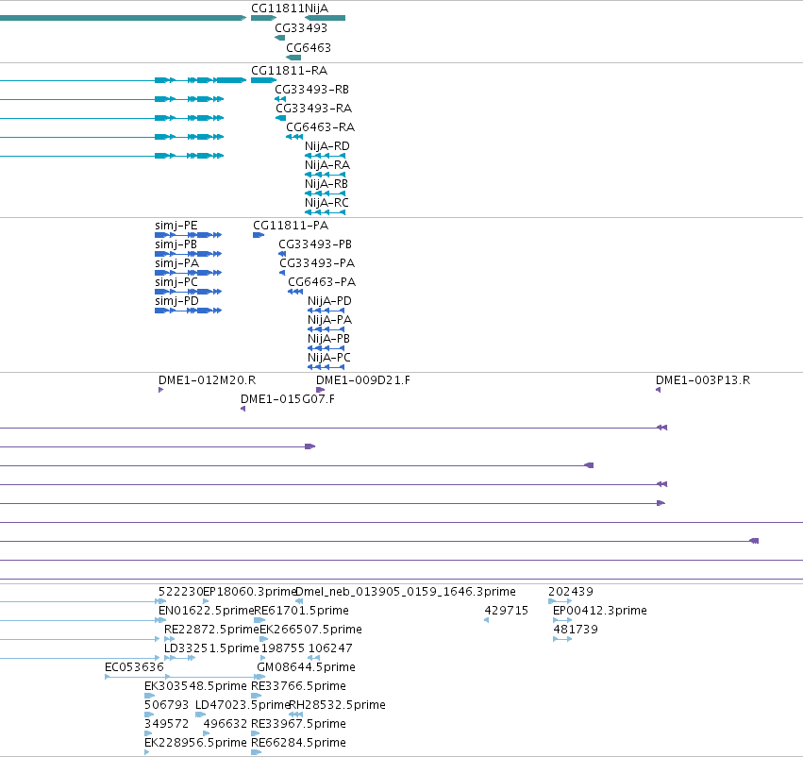803x757 pixels.
Task: Select EP18060.3prime feature
Action: point(249,592)
